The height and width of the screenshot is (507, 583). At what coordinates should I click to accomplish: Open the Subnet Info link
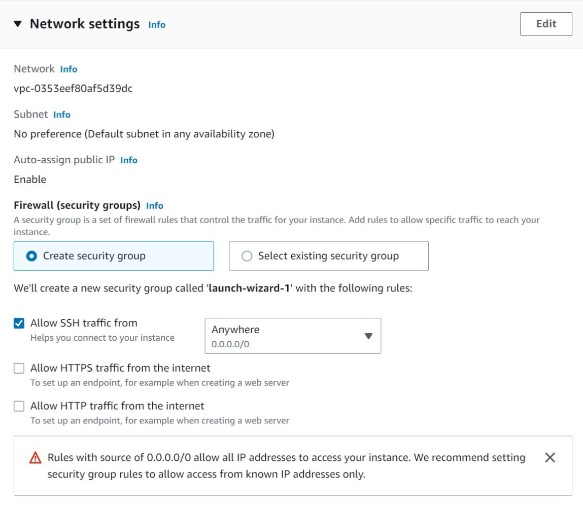(61, 115)
